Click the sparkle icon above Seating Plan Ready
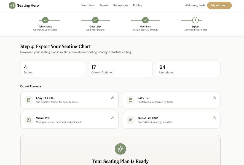 (120, 149)
